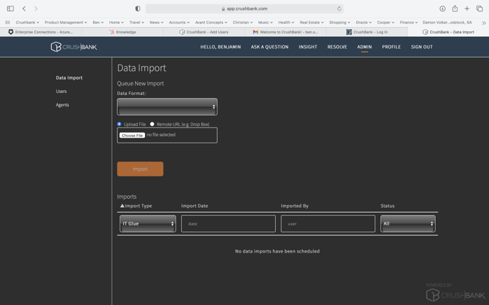Click the Import Date column header

point(195,206)
